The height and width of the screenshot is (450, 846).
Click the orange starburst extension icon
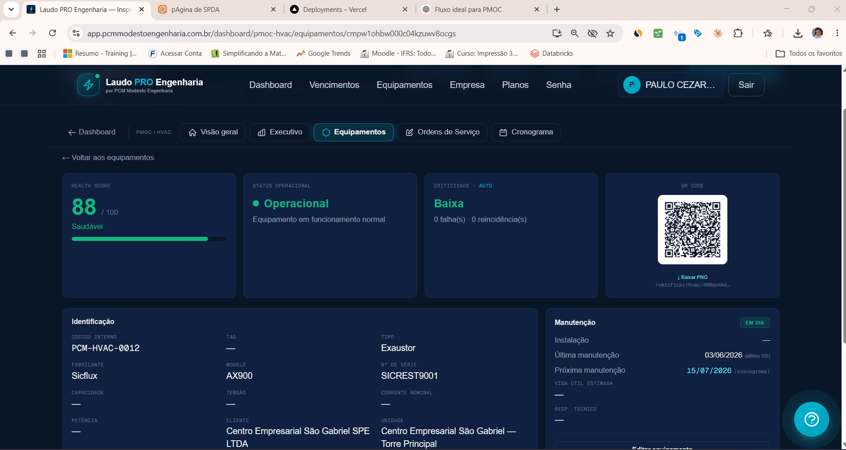718,33
